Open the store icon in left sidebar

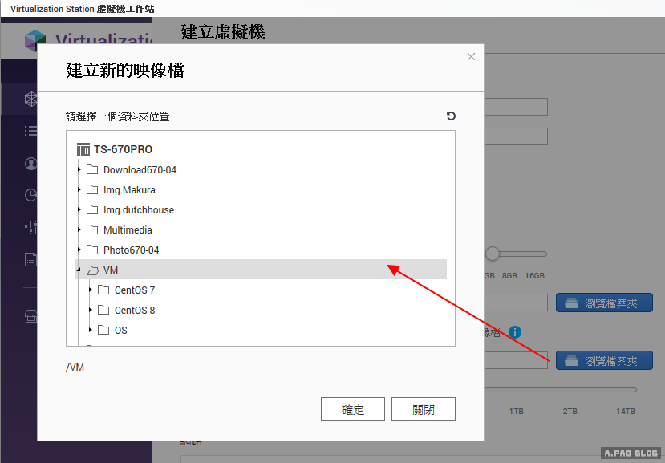[30, 315]
